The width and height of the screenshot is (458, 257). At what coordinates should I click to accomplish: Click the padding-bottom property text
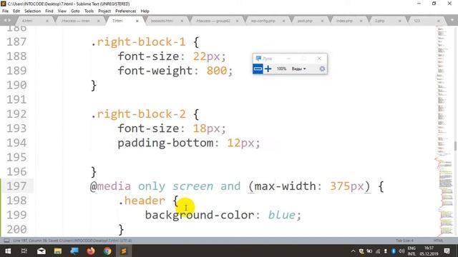[x=165, y=143]
